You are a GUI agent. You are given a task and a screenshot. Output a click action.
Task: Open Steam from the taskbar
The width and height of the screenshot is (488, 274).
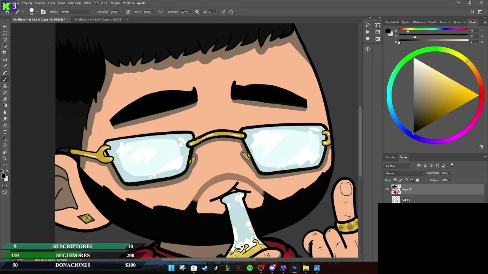pos(205,268)
